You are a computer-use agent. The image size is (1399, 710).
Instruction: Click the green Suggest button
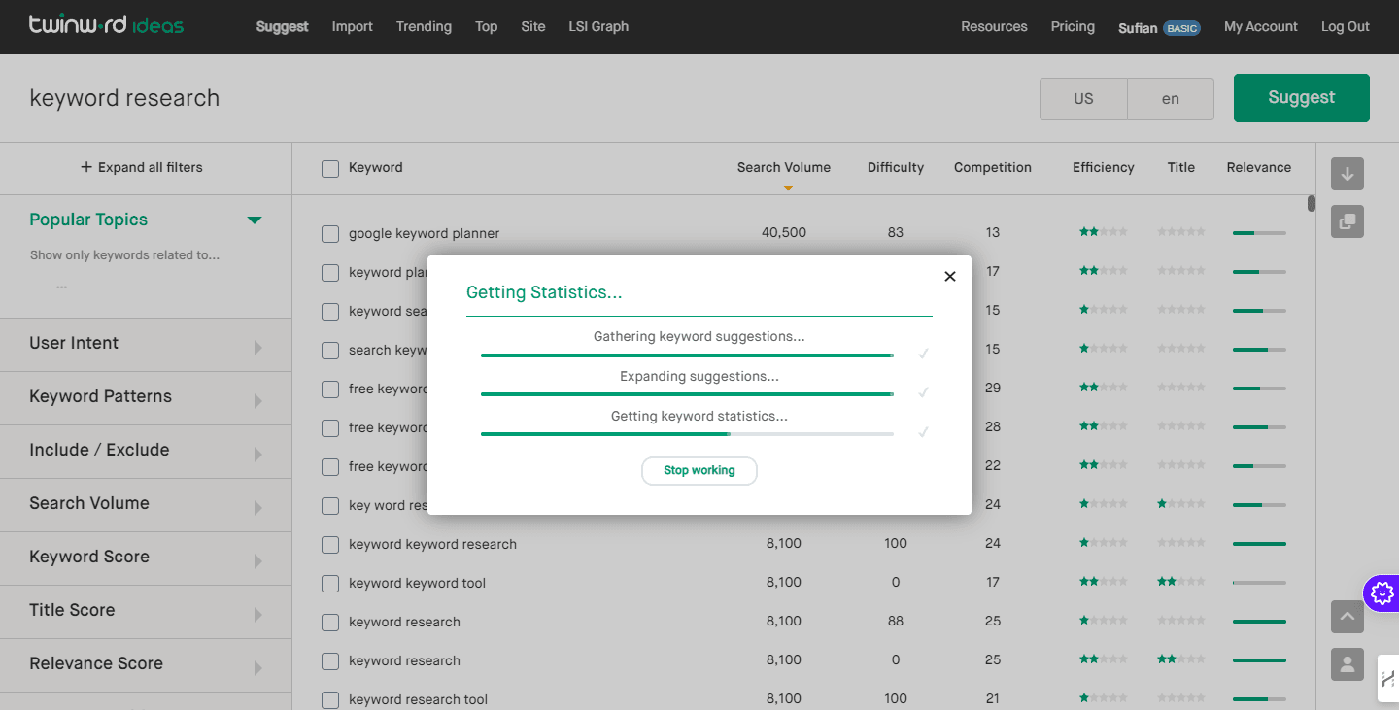(1302, 98)
